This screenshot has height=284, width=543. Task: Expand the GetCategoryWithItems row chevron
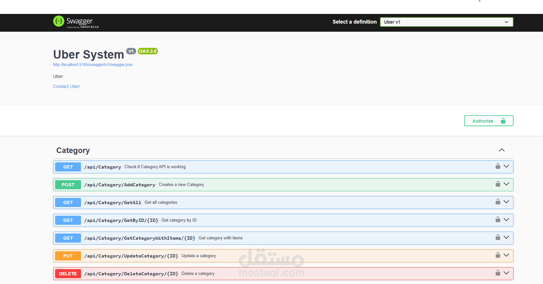506,237
